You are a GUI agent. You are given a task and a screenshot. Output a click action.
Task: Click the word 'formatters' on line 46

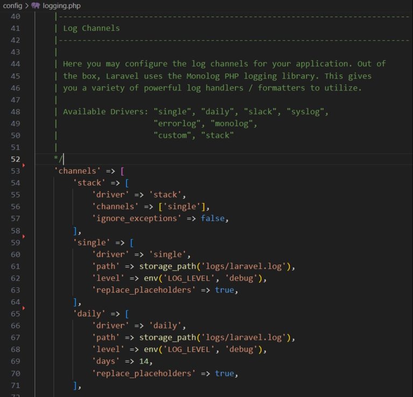282,88
